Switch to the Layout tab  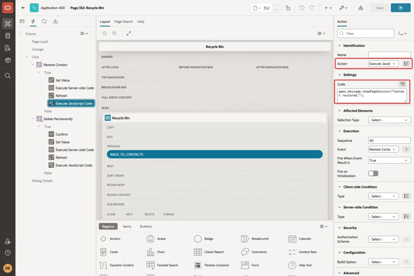[x=105, y=22]
